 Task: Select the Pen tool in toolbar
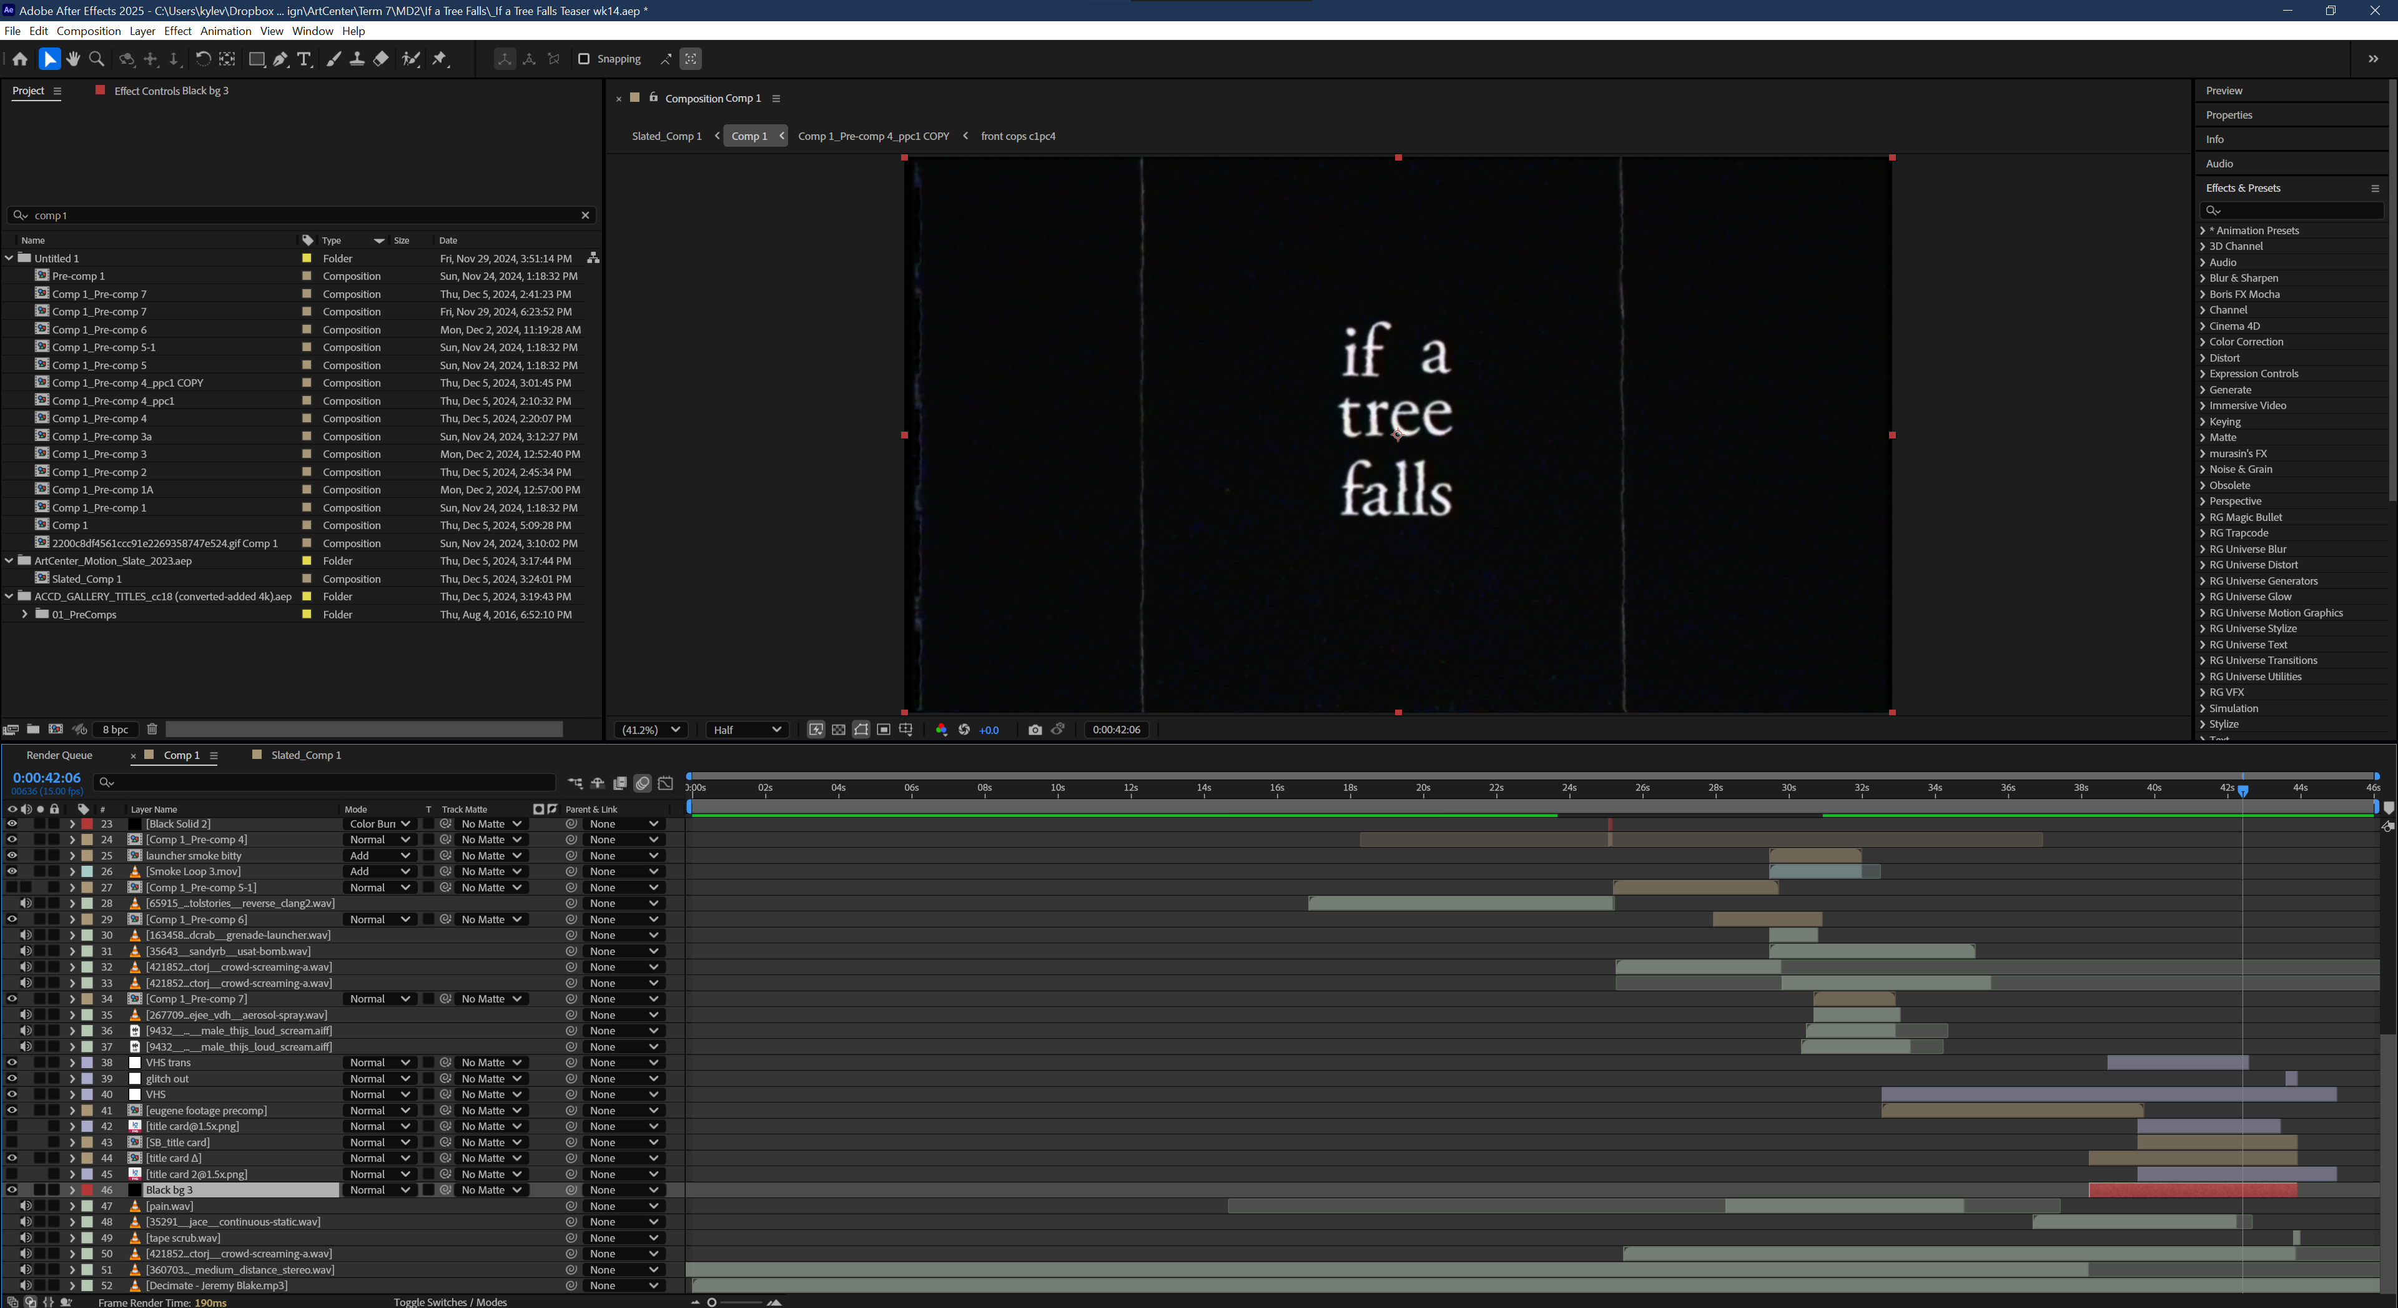[x=280, y=59]
